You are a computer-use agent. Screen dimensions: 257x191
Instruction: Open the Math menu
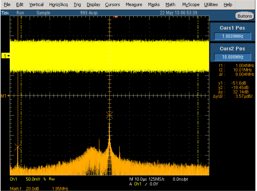(170, 4)
